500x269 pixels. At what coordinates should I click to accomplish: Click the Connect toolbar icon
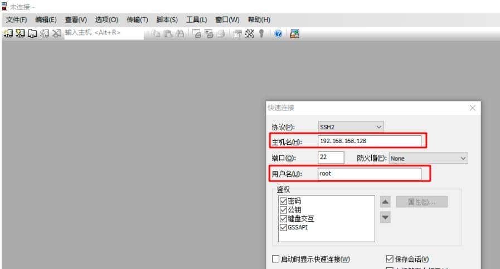(8, 33)
